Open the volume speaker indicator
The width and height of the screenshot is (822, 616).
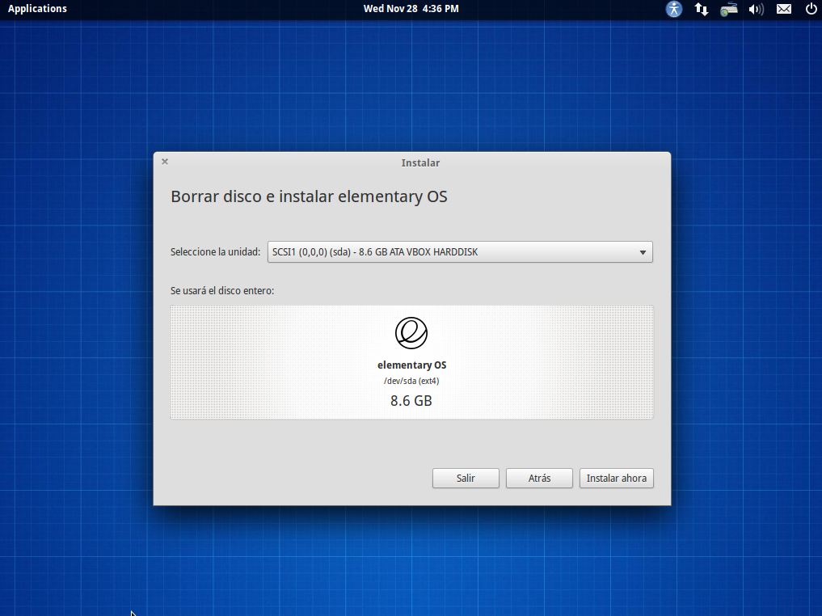pos(757,9)
